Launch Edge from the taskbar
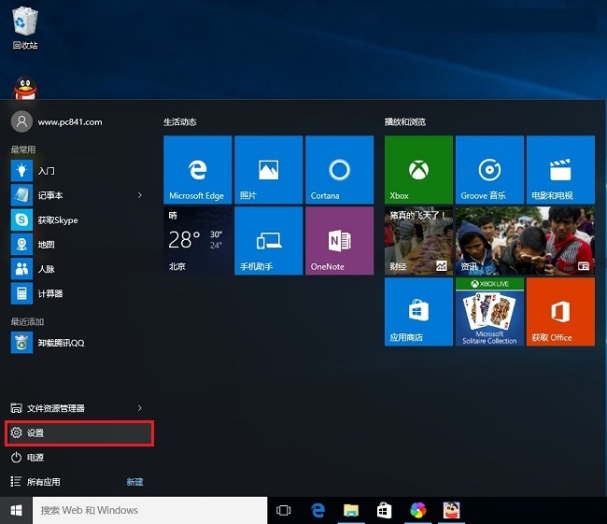 318,510
